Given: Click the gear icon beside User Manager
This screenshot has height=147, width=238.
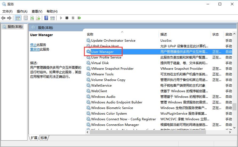Looking at the screenshot, I should (x=88, y=52).
